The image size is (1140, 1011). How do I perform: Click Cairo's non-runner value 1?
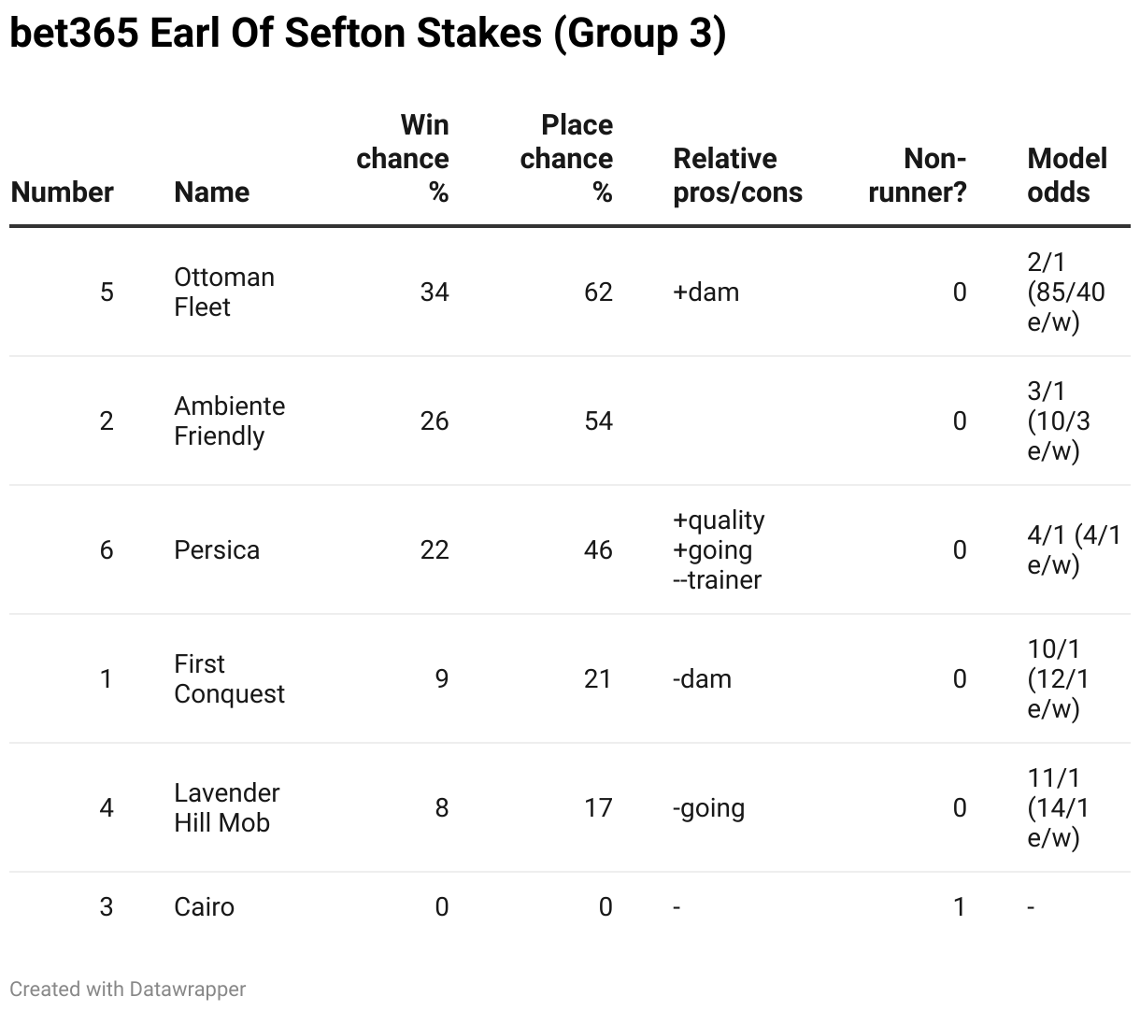(959, 906)
